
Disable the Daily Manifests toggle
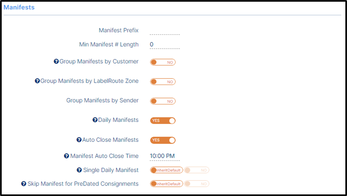(163, 121)
